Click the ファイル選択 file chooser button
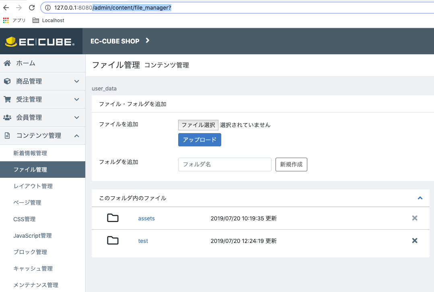The width and height of the screenshot is (434, 292). point(198,125)
